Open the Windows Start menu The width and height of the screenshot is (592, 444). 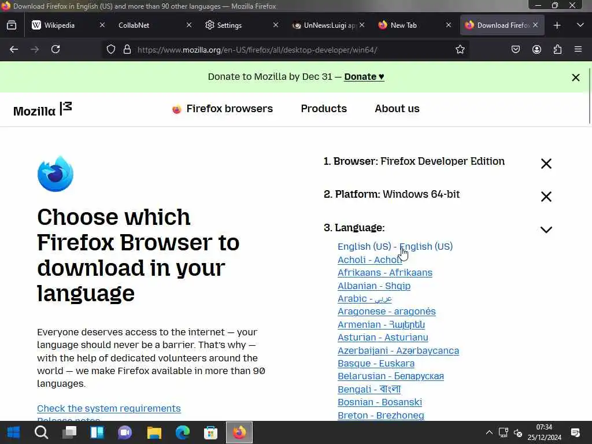[14, 432]
